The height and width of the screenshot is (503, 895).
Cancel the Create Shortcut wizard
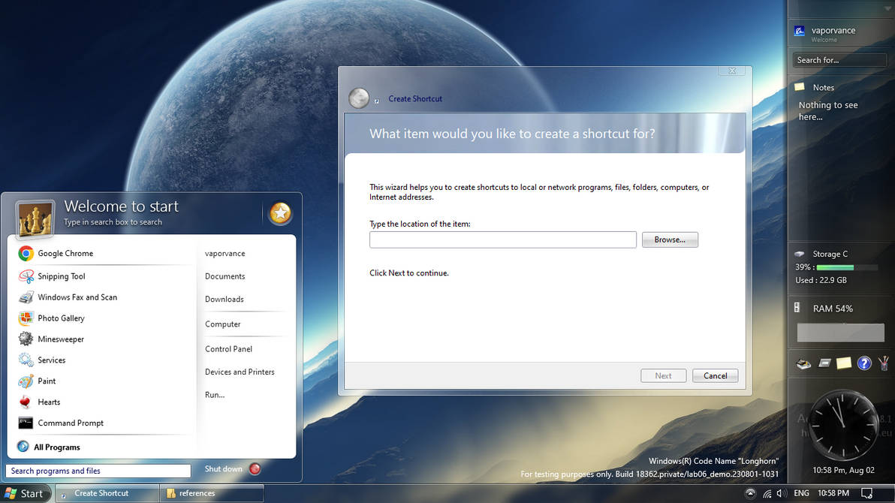coord(716,375)
